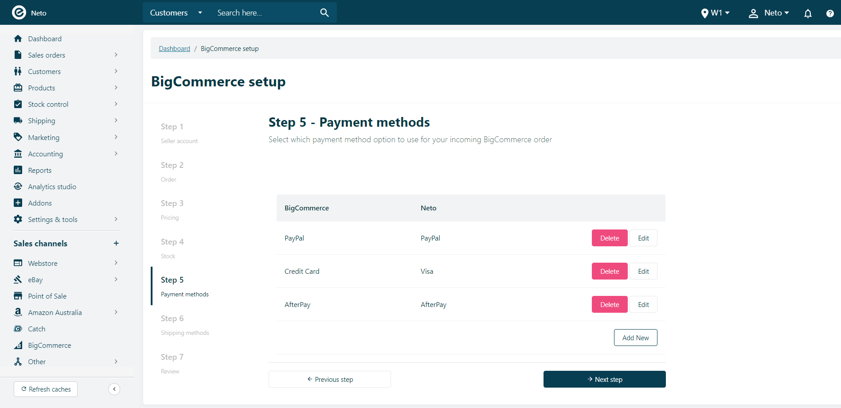Click the Analytics studio icon
Image resolution: width=841 pixels, height=408 pixels.
tap(18, 187)
